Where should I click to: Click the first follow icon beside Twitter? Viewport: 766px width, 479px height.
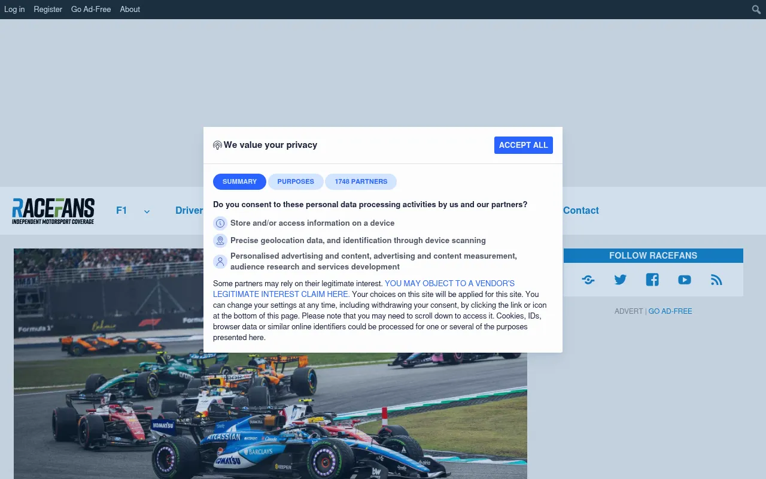click(588, 280)
